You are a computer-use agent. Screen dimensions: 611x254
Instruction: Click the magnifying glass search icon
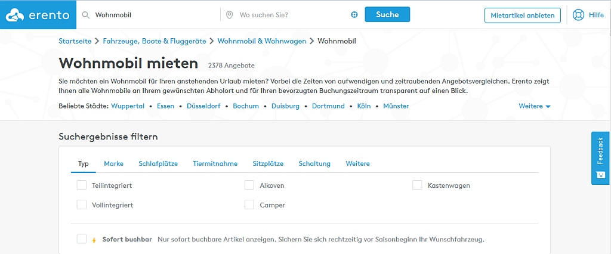click(86, 15)
